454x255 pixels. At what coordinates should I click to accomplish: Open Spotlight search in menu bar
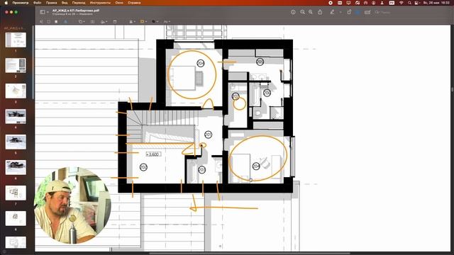(409, 3)
